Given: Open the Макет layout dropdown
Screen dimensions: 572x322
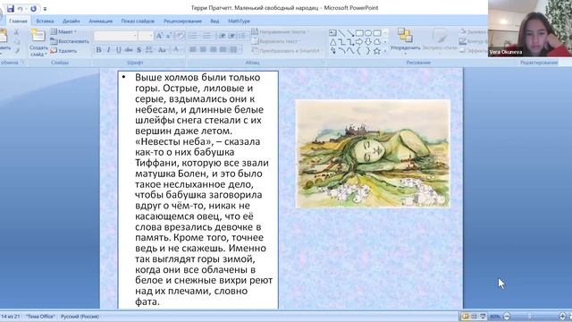Looking at the screenshot, I should 64,32.
